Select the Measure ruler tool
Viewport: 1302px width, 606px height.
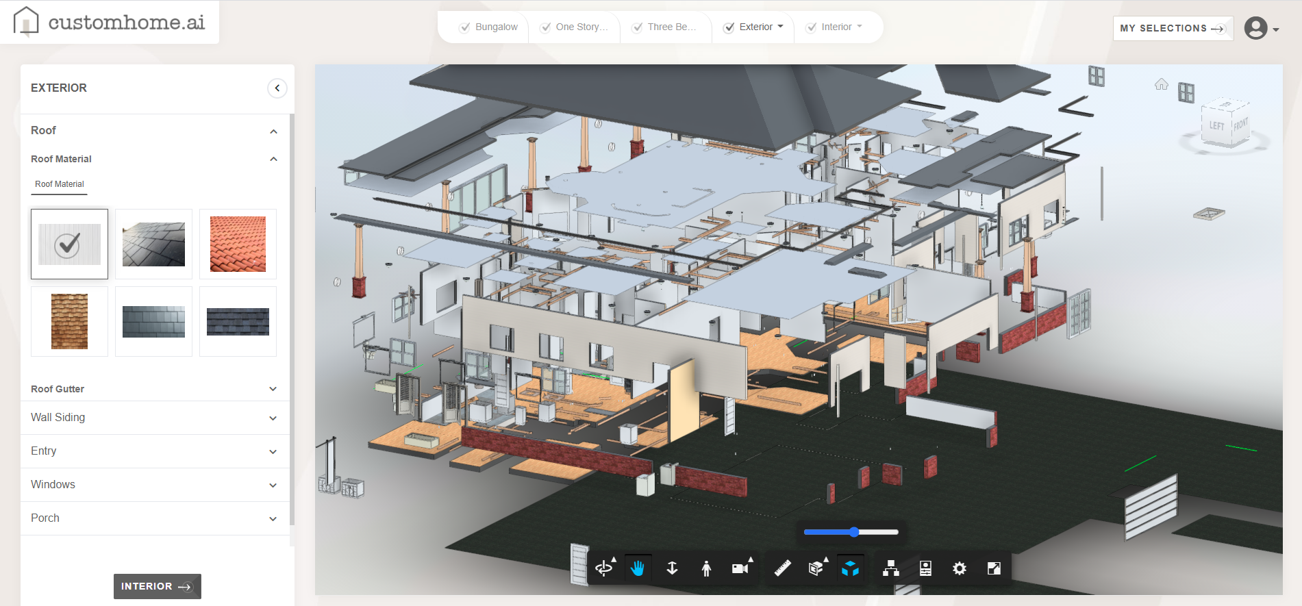pyautogui.click(x=782, y=568)
